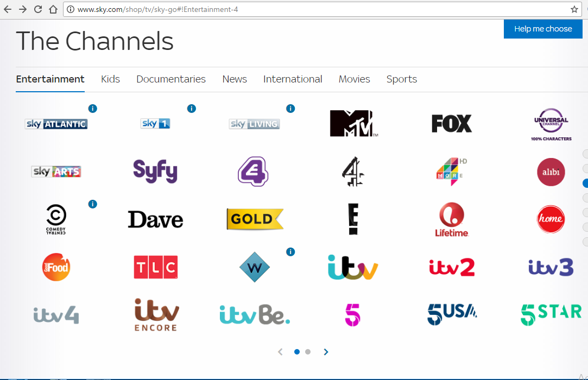Image resolution: width=588 pixels, height=380 pixels.
Task: Click the TLC channel logo
Action: click(x=156, y=267)
